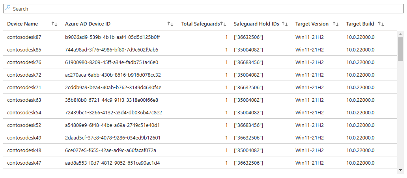Click the contosodesk47 target build value
Screen dimensions: 407x178
(x=360, y=163)
